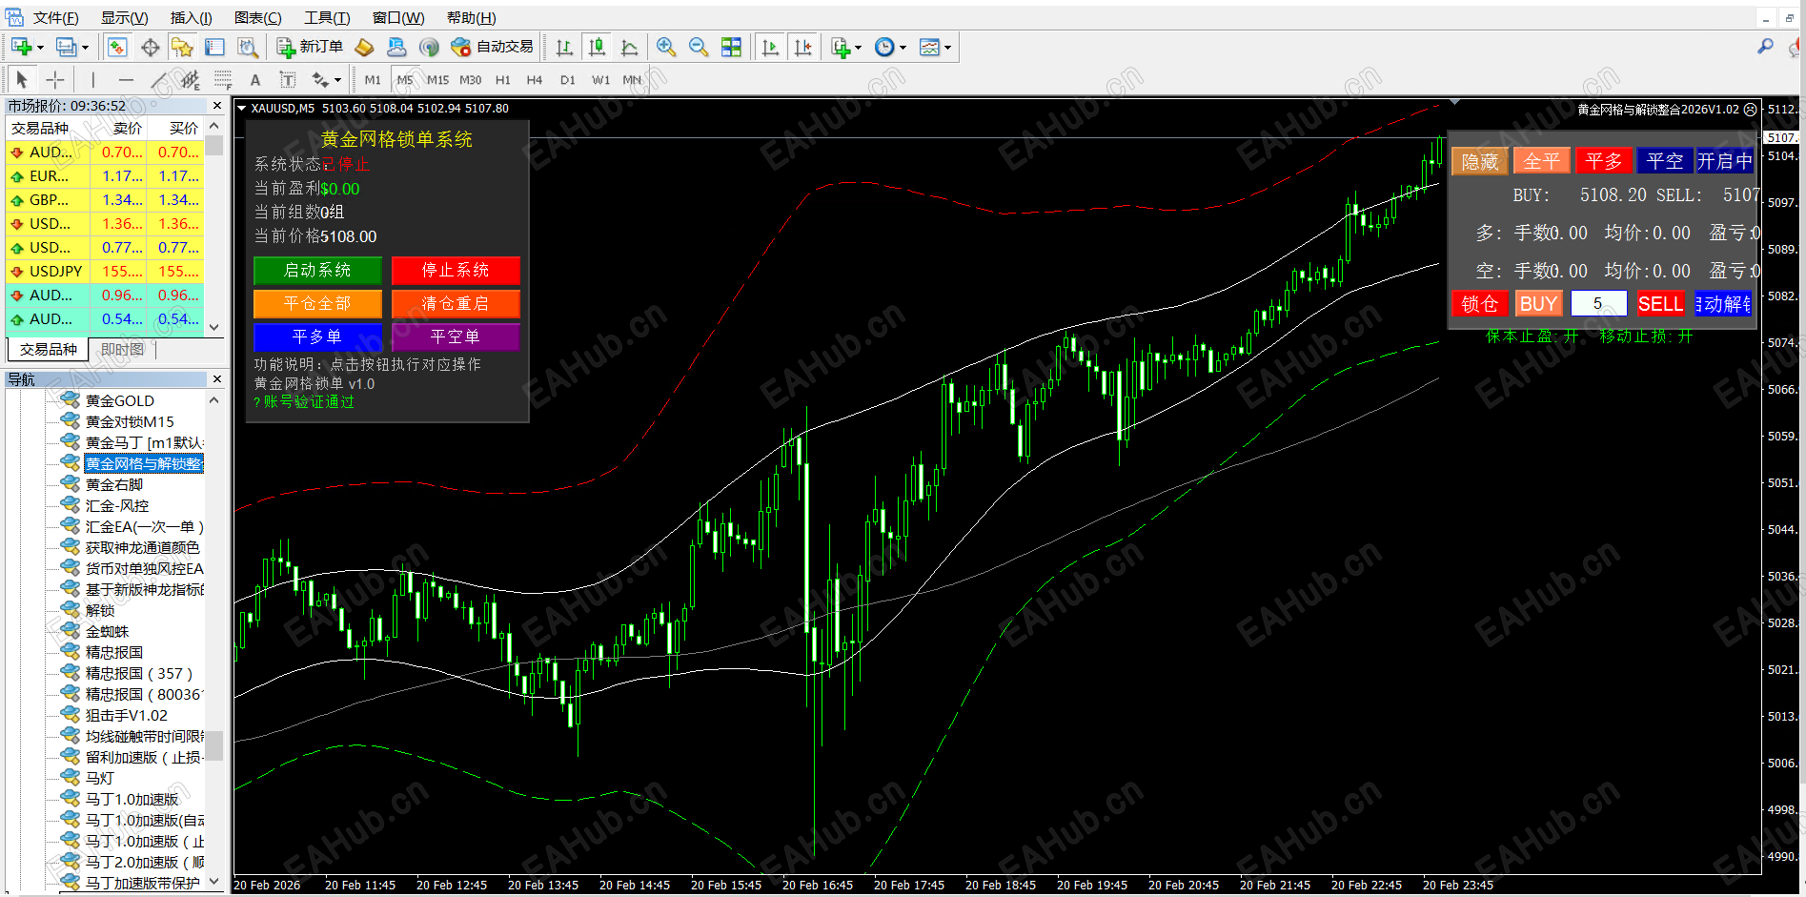Viewport: 1806px width, 897px height.
Task: Close the market watch panel
Action: pyautogui.click(x=217, y=106)
